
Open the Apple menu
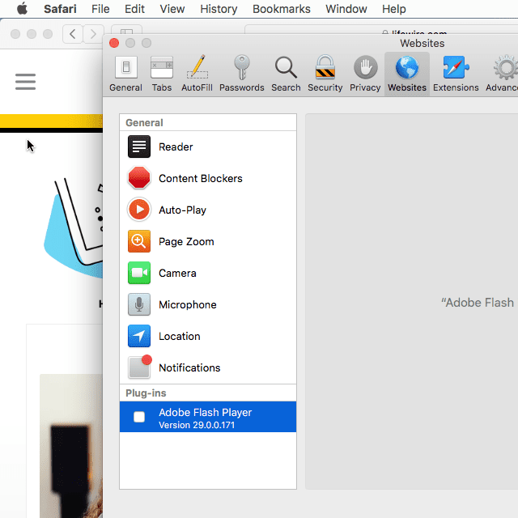coord(22,9)
